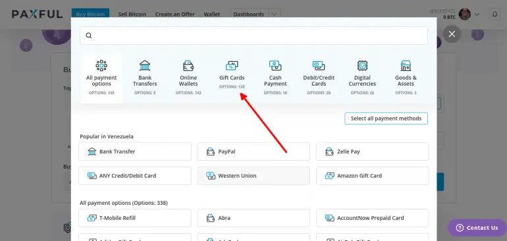This screenshot has height=241, width=507.
Task: Open the Dashboards menu
Action: pos(249,14)
